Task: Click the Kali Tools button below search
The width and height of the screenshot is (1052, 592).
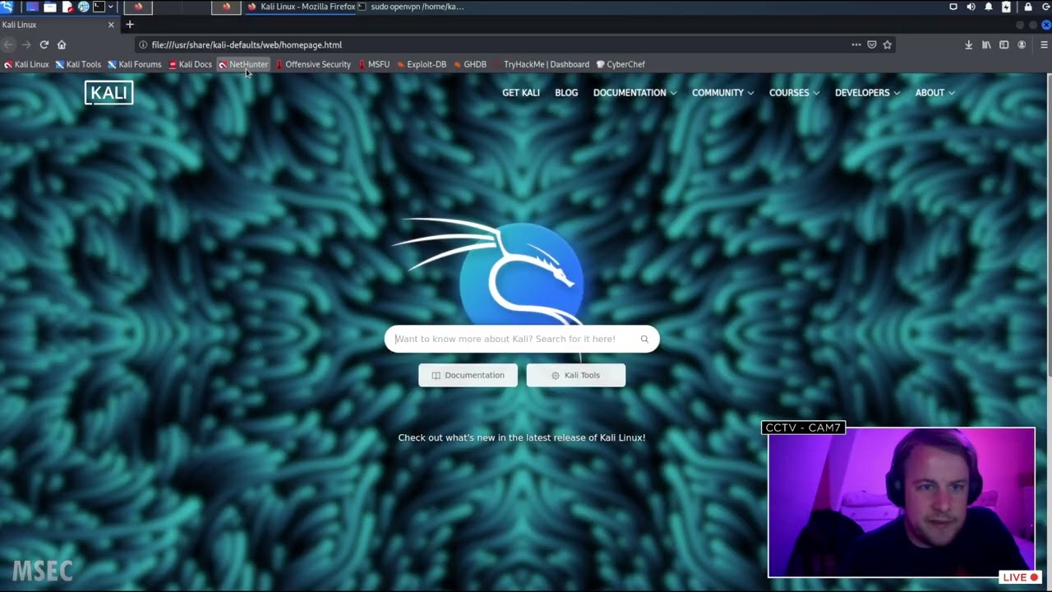Action: click(575, 375)
